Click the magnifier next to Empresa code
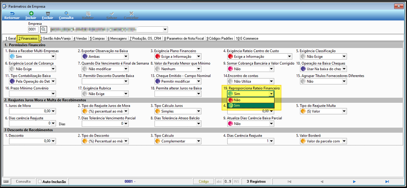The image size is (407, 188). pos(43,29)
